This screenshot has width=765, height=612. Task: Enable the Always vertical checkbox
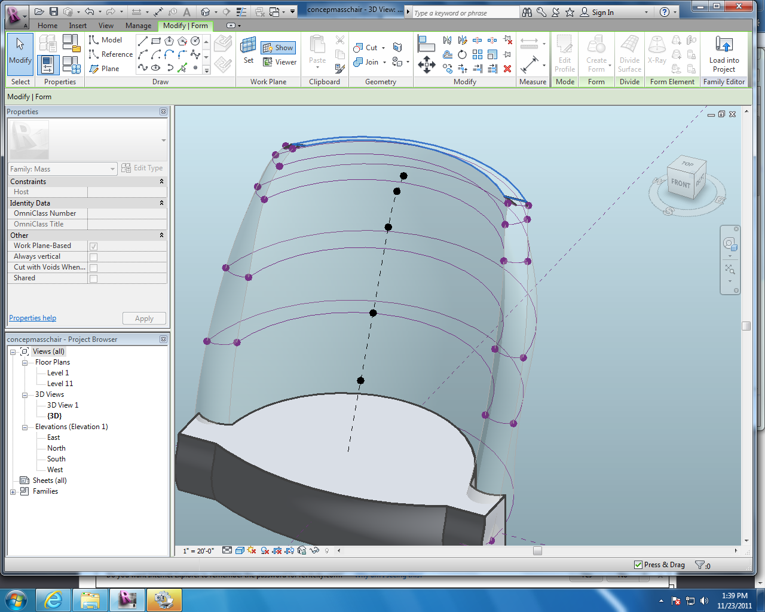click(93, 257)
